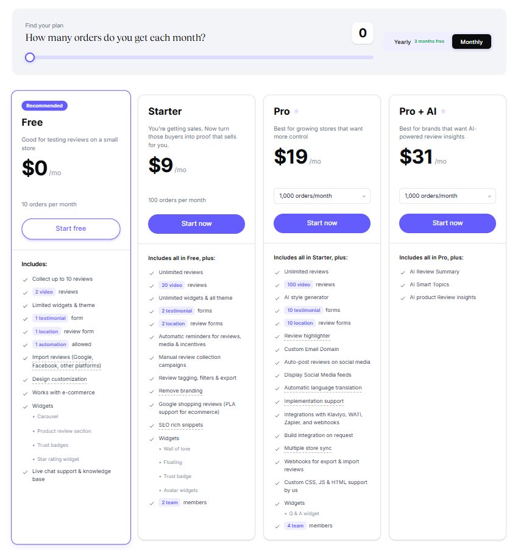Select the Monthly billing option
The height and width of the screenshot is (550, 518).
coord(472,42)
